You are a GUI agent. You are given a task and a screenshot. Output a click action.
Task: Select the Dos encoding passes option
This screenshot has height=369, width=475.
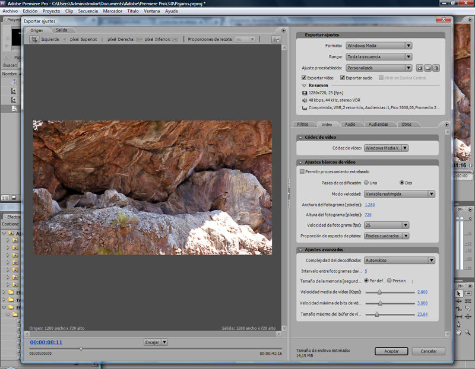402,183
